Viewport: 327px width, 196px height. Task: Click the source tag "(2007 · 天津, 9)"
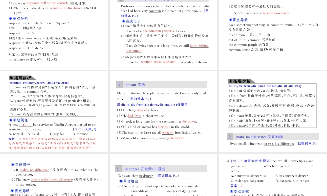(x=84, y=129)
